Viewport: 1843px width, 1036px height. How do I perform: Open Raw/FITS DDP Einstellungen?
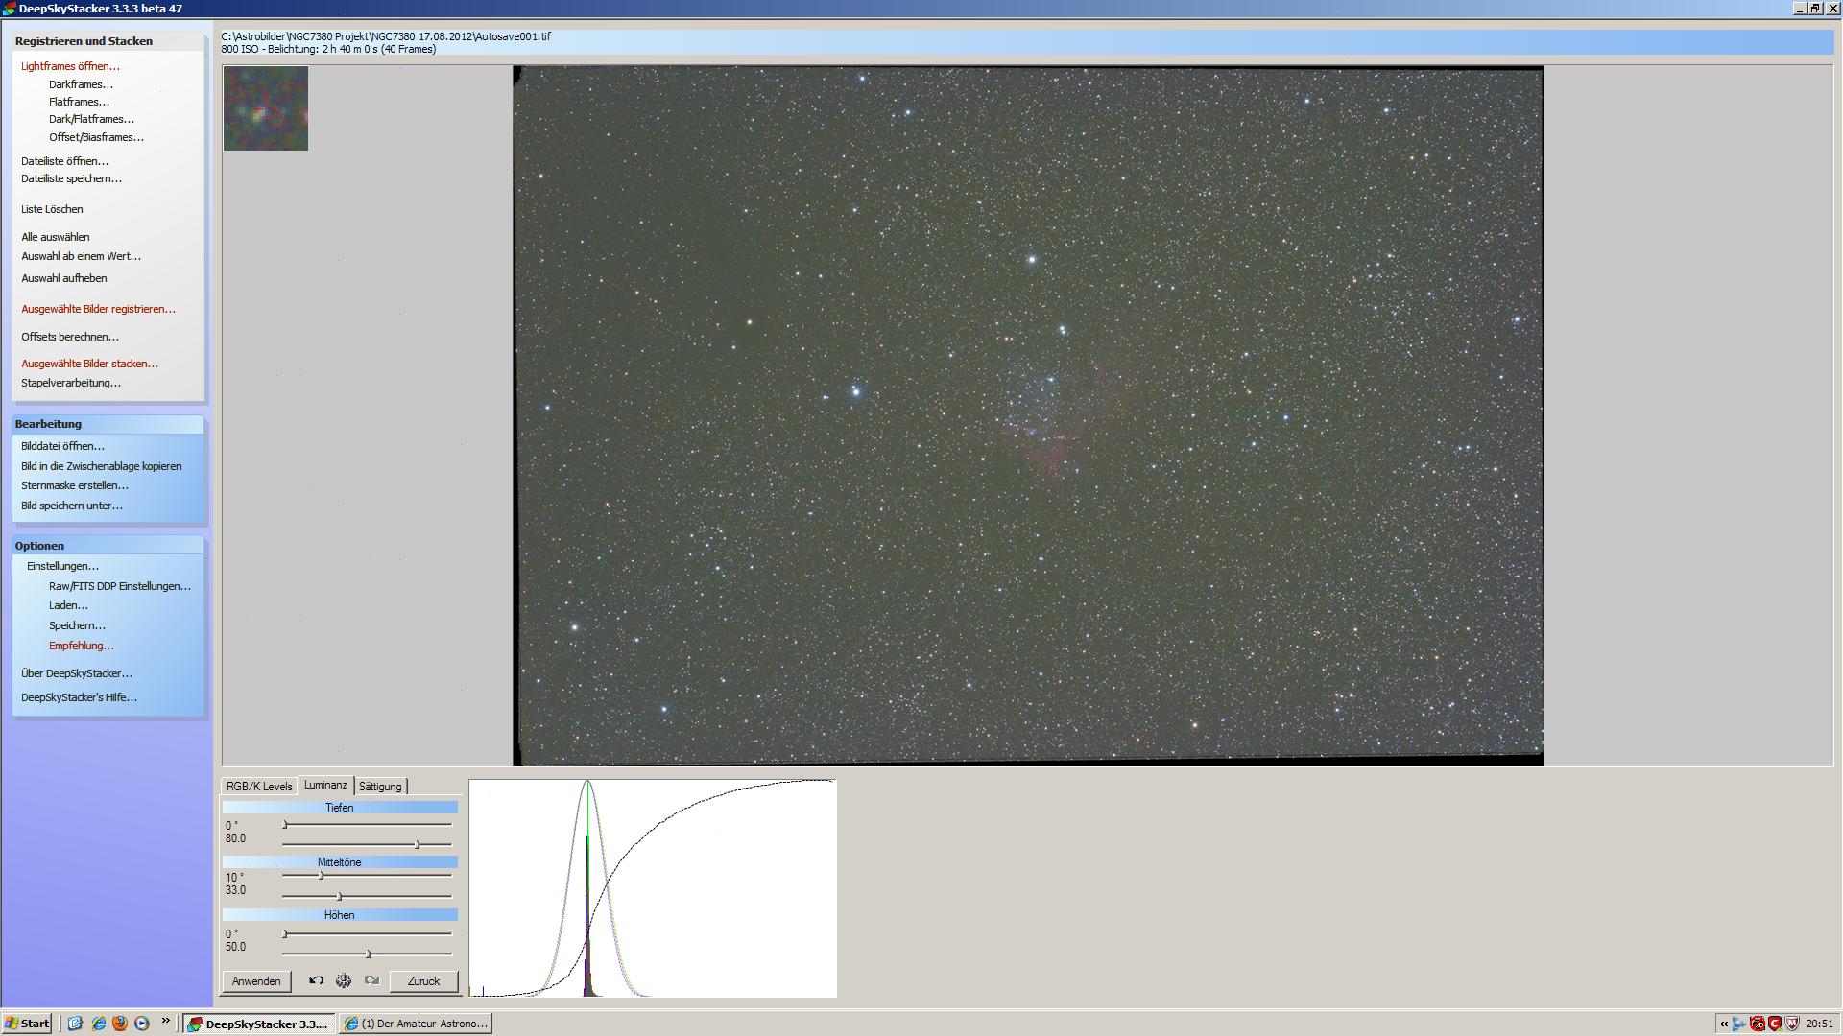click(x=119, y=586)
